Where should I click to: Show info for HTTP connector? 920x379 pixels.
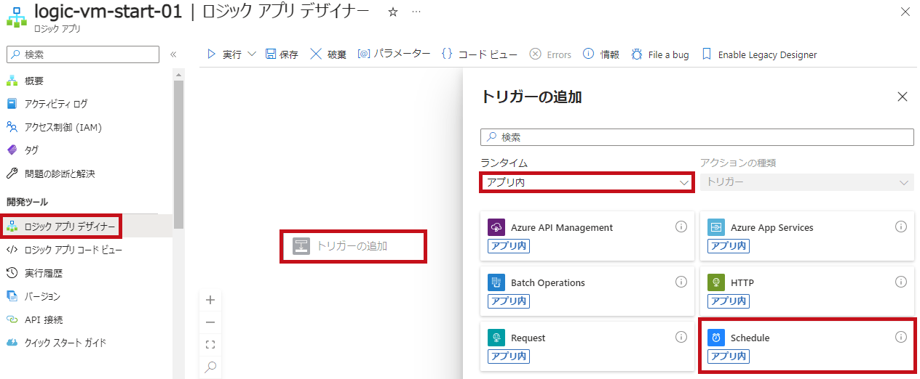click(901, 282)
